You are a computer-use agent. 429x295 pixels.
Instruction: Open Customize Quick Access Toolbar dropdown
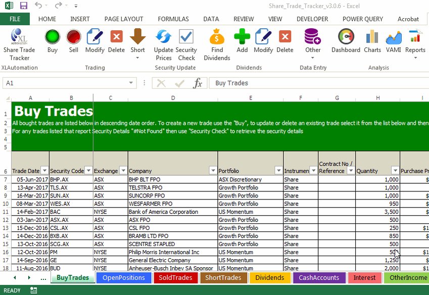point(76,6)
